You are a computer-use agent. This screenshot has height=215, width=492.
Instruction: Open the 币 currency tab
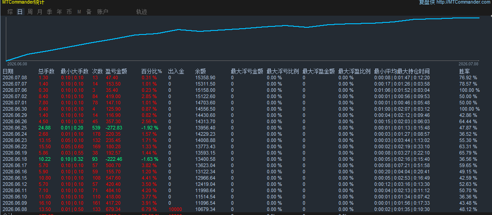click(69, 12)
